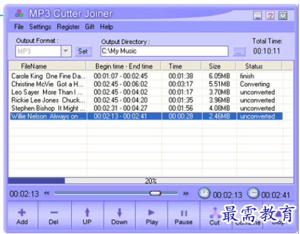Click the Del button with the minus icon
The height and width of the screenshot is (234, 300).
(x=54, y=215)
